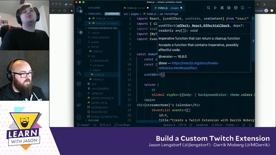The height and width of the screenshot is (155, 276).
Task: Click the Prettier status bar item
Action: point(232,125)
